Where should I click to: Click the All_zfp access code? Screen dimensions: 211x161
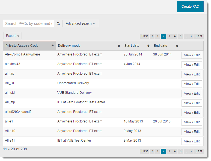point(10,103)
